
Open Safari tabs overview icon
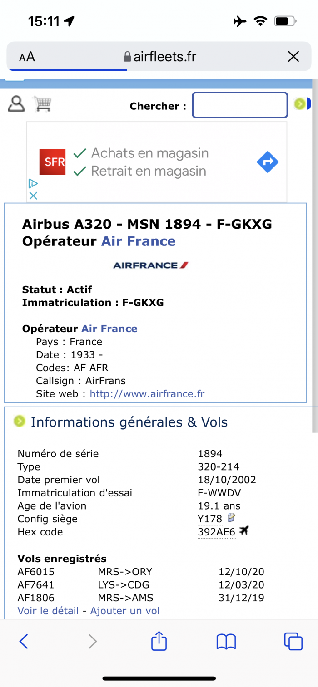[293, 641]
